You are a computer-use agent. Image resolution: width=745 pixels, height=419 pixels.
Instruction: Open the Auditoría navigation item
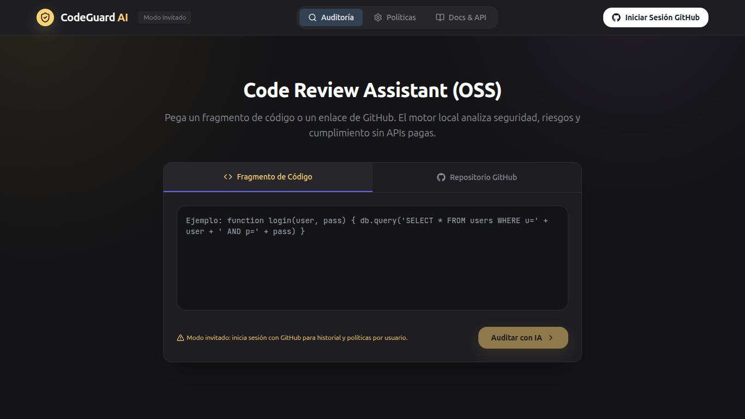point(331,17)
